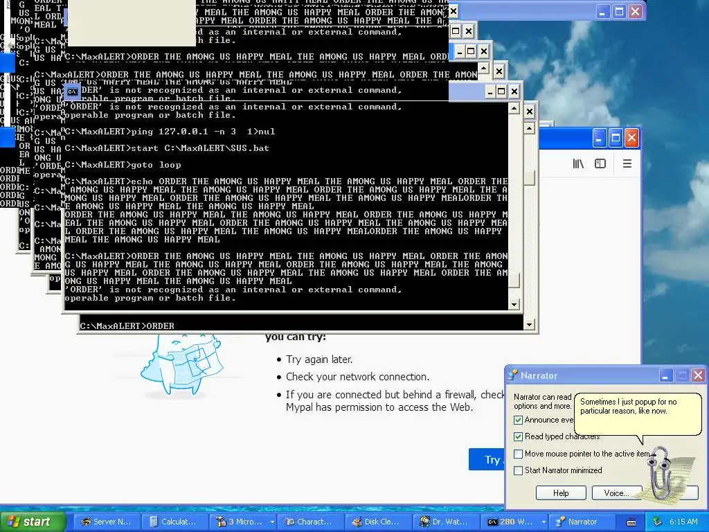Open the 3 Micro... grouped taskbar button
This screenshot has height=532, width=709.
238,522
